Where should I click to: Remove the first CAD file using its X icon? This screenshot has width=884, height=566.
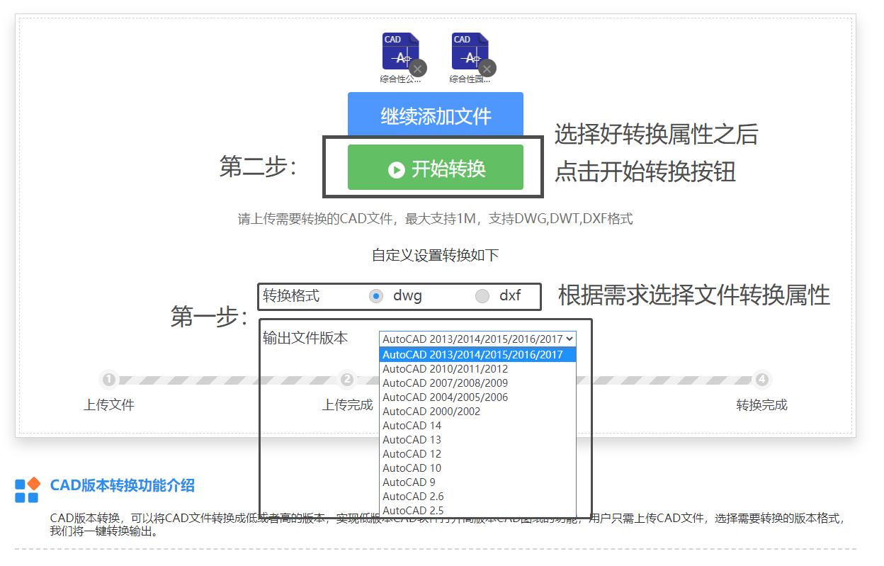coord(418,68)
